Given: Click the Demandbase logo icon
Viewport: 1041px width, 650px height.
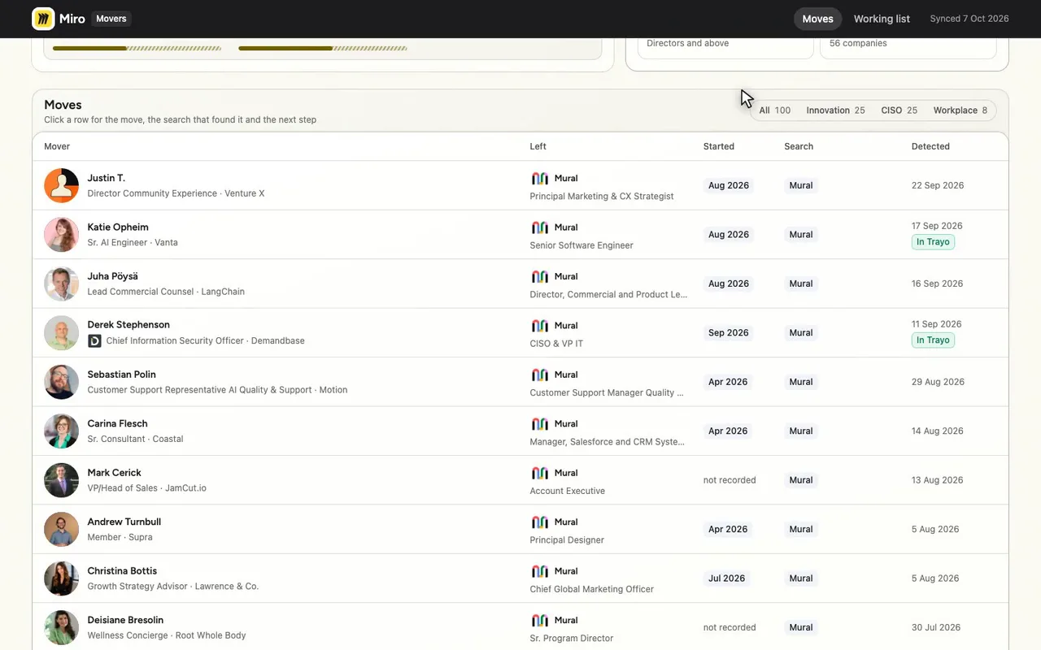Looking at the screenshot, I should 94,341.
